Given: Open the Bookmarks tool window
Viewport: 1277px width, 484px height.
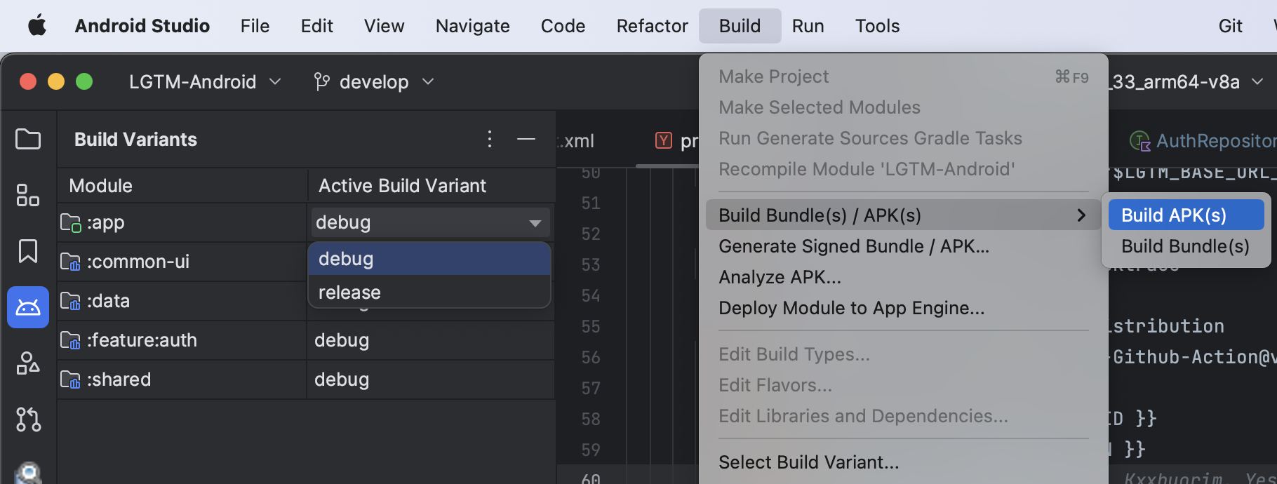Looking at the screenshot, I should [x=28, y=251].
